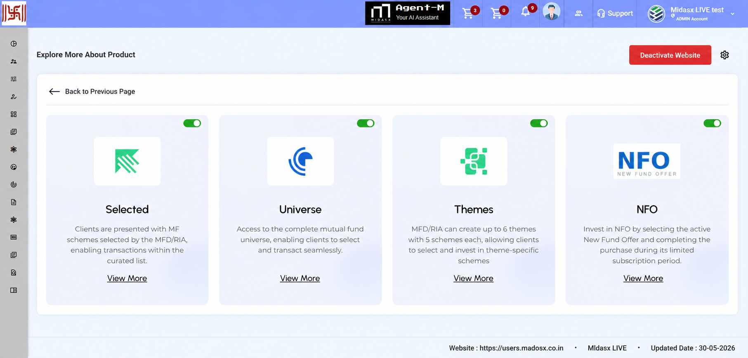Click the Deactivate Website button
This screenshot has width=748, height=358.
click(670, 55)
